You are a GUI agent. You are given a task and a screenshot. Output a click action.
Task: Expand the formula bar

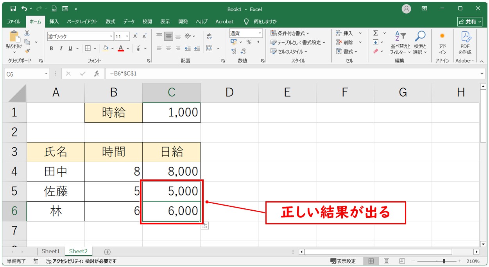(x=482, y=73)
